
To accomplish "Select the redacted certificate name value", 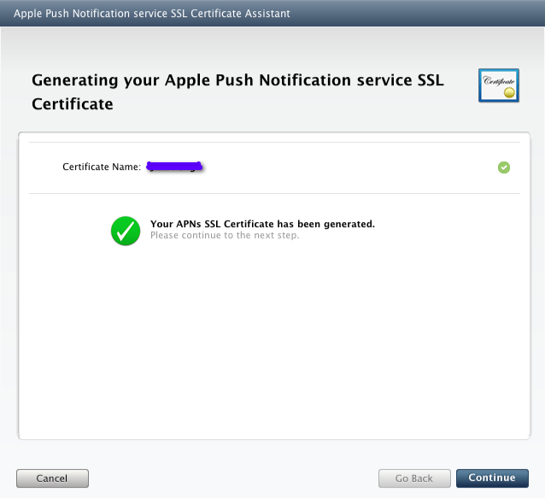I will (x=173, y=167).
